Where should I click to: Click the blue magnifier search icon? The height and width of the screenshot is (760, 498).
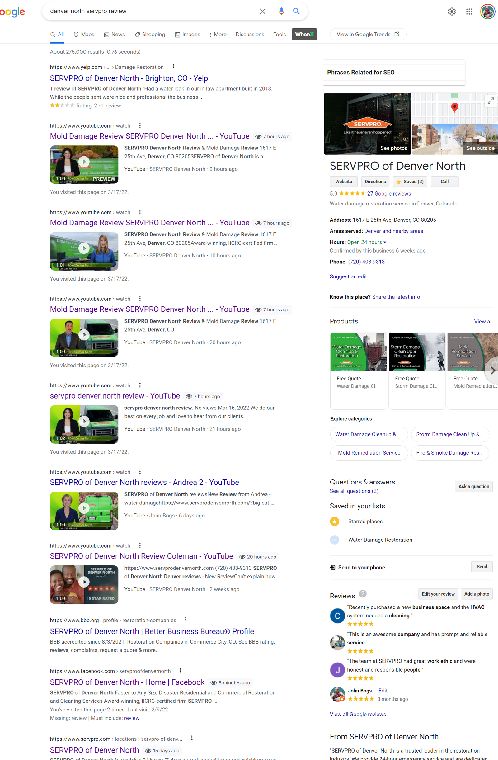tap(296, 12)
